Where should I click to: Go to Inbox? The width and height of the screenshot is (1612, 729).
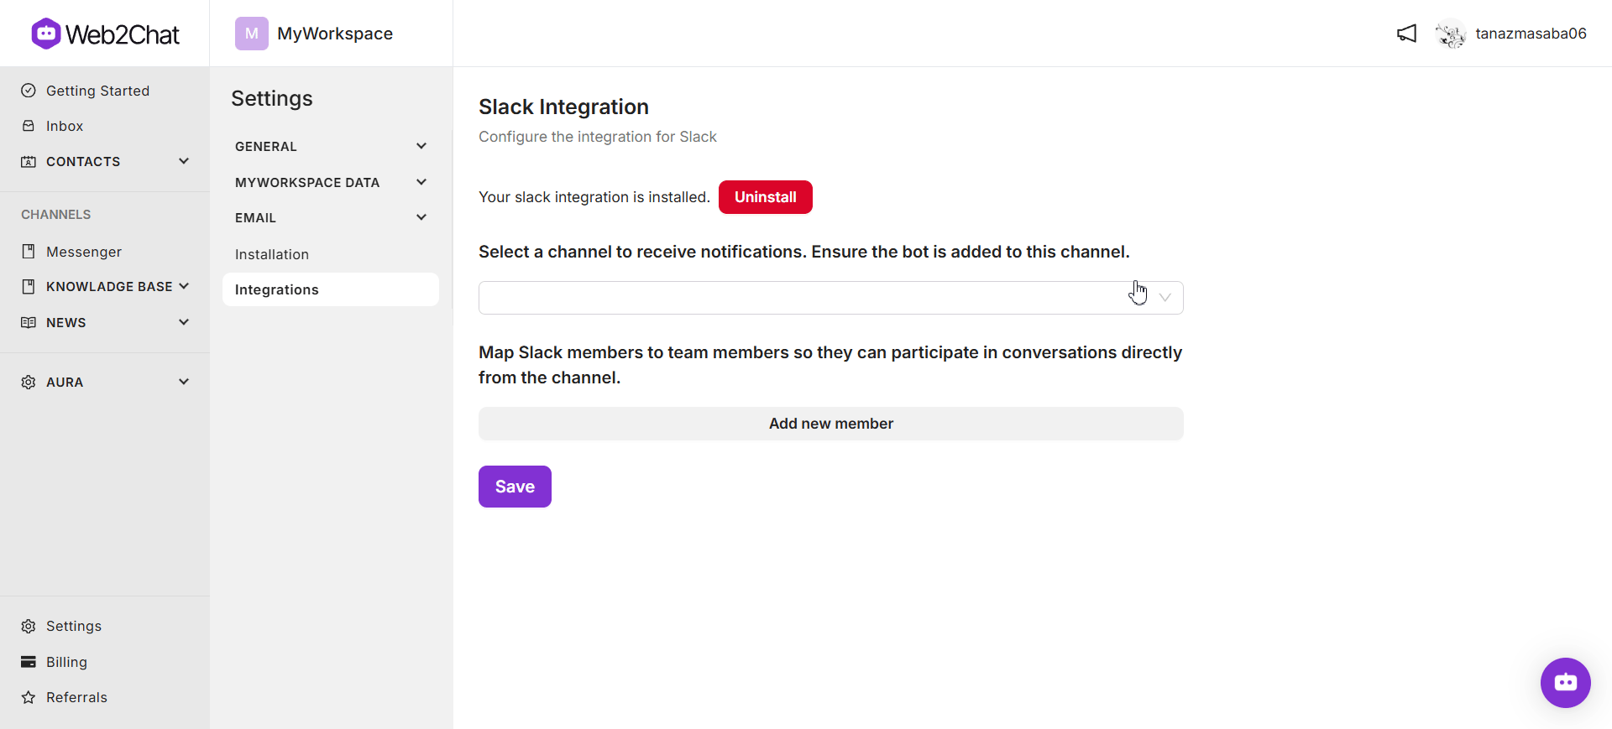pos(65,126)
